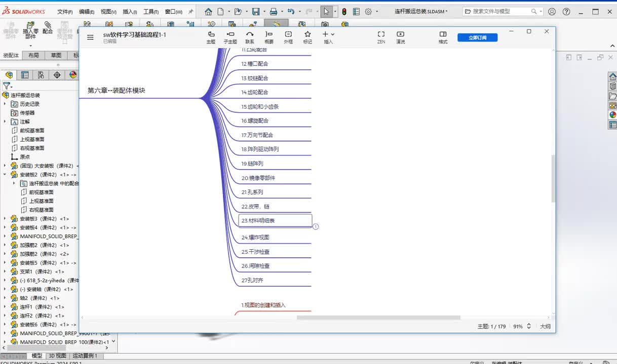The image size is (617, 364).
Task: Open the FeatureManager design tree tab
Action: point(9,75)
